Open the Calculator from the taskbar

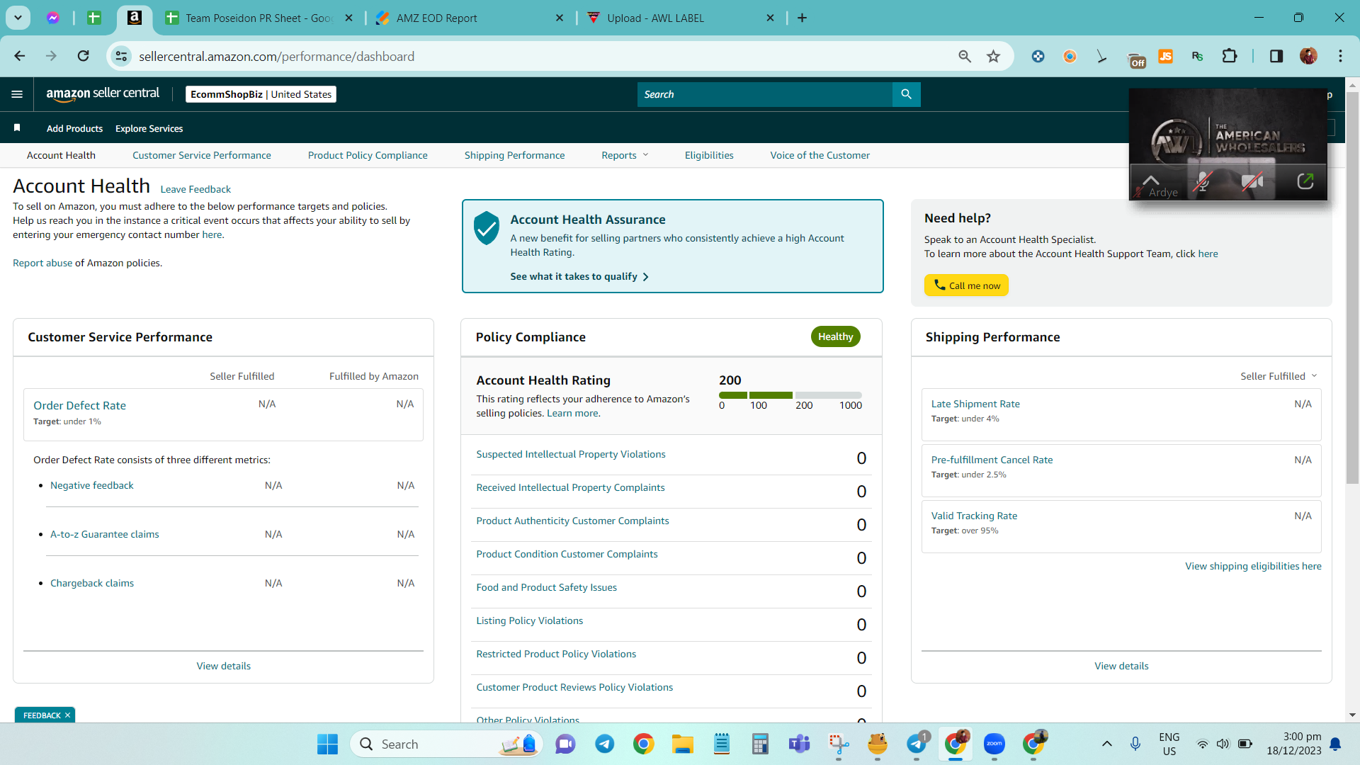click(x=760, y=744)
